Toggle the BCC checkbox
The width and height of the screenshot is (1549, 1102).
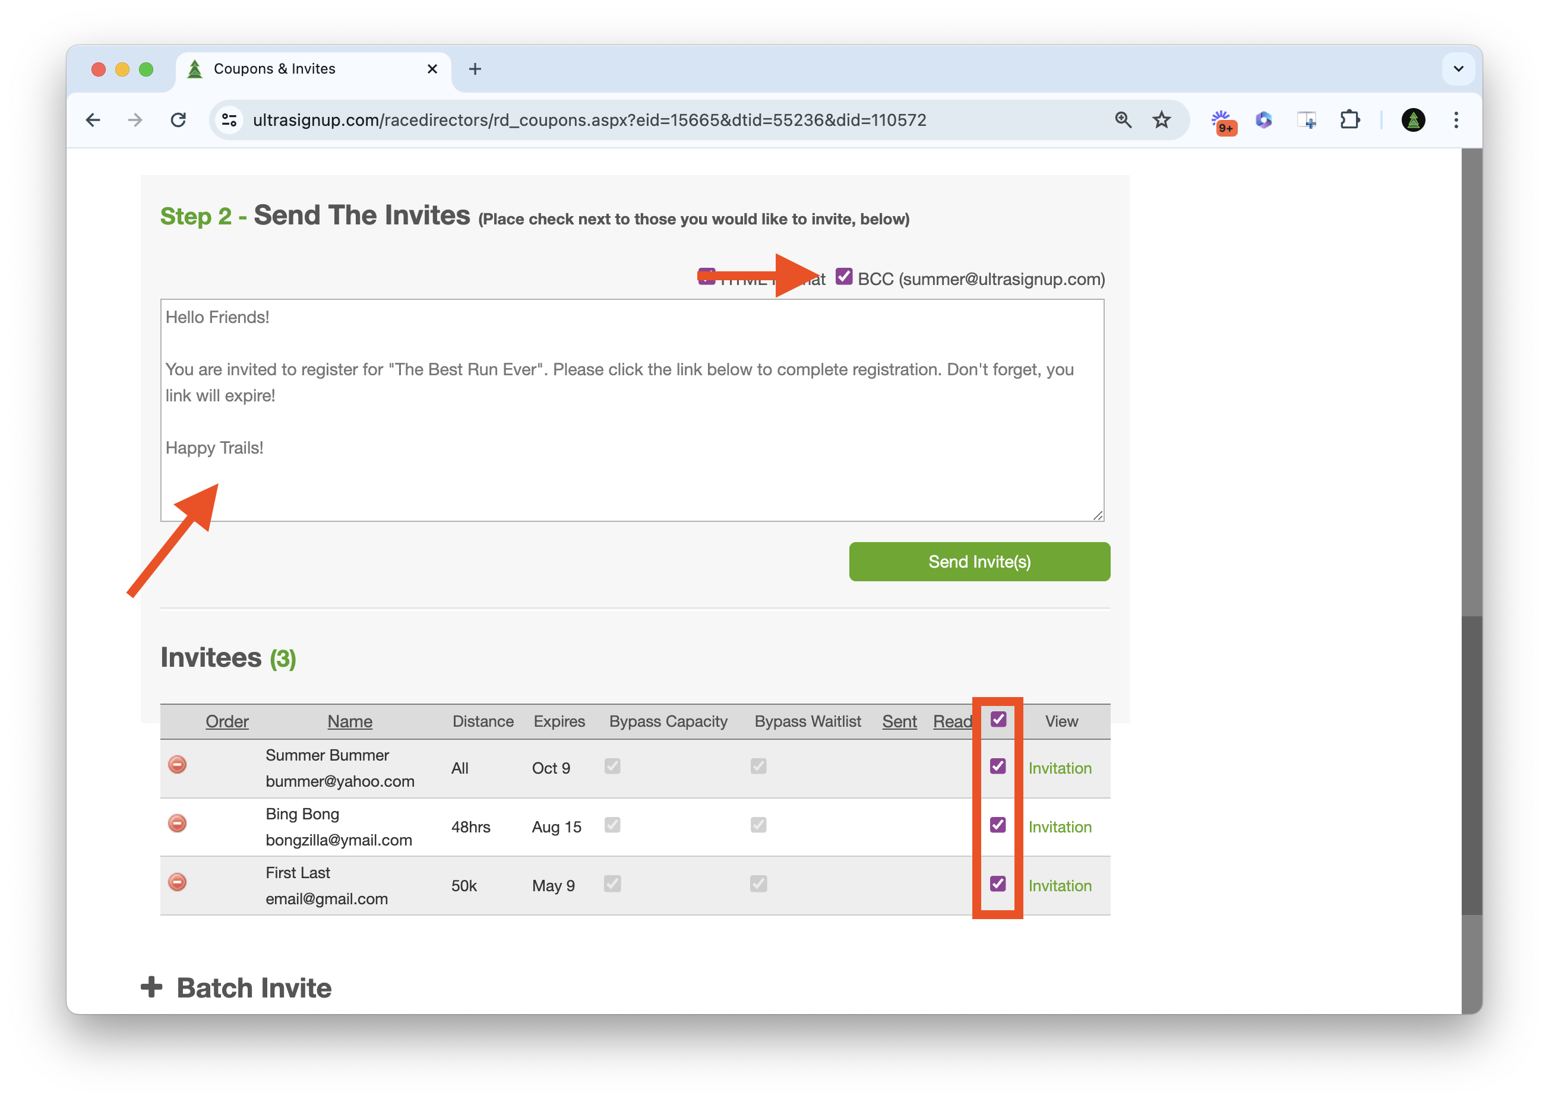click(x=844, y=277)
